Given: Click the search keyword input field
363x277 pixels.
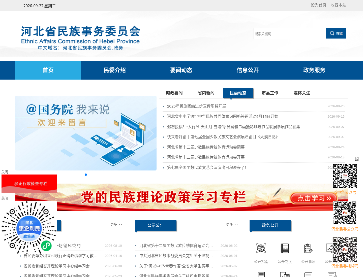Looking at the screenshot, I should point(290,33).
